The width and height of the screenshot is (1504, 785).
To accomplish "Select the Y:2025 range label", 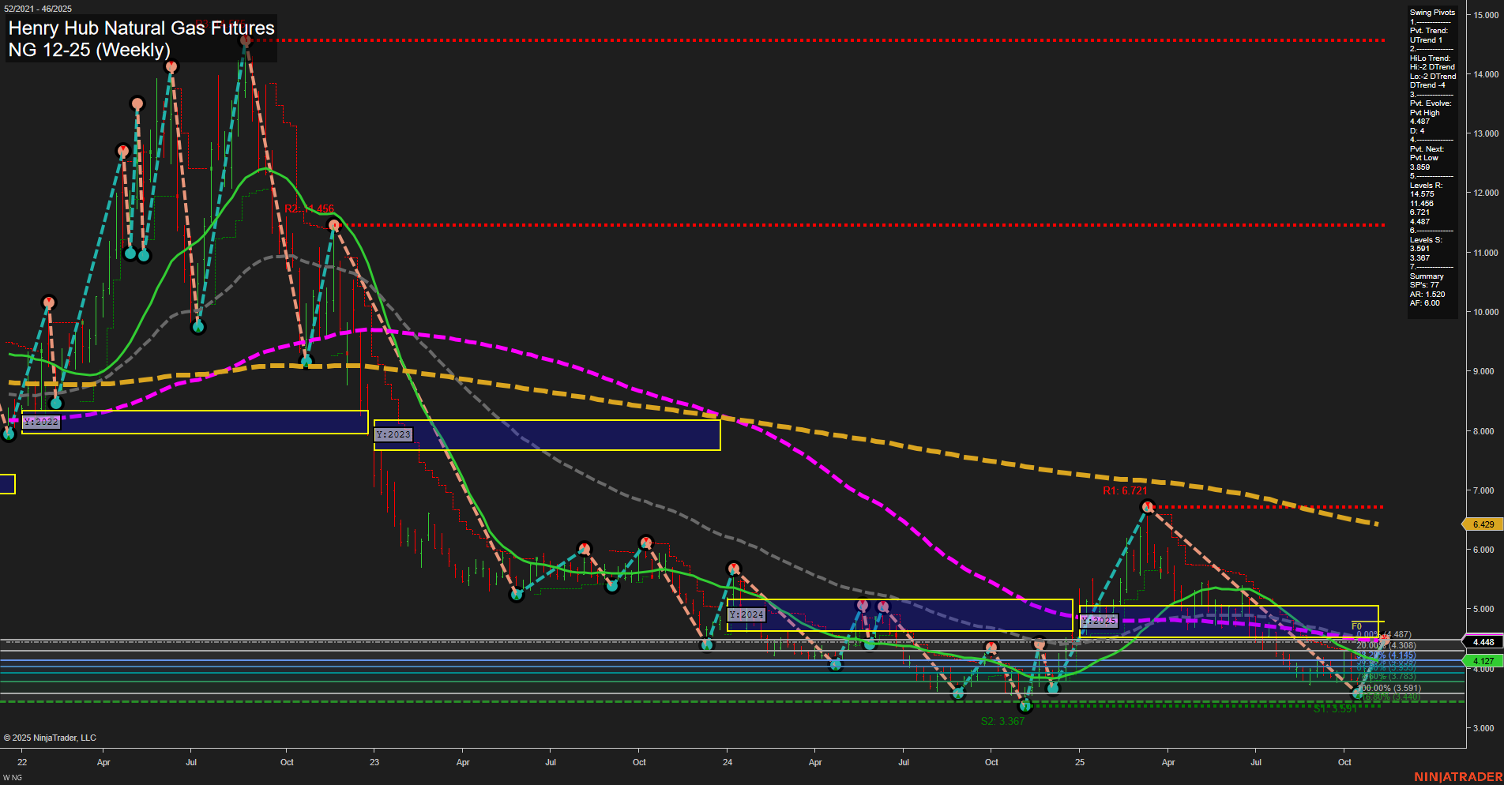I will point(1099,621).
